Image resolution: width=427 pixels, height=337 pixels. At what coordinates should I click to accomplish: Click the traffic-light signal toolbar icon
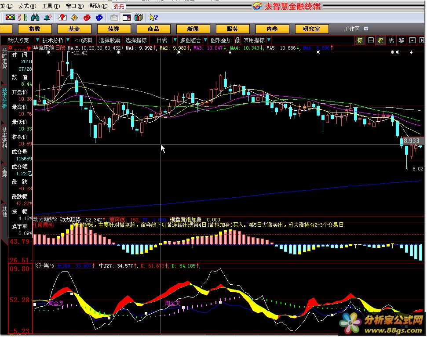click(x=10, y=18)
